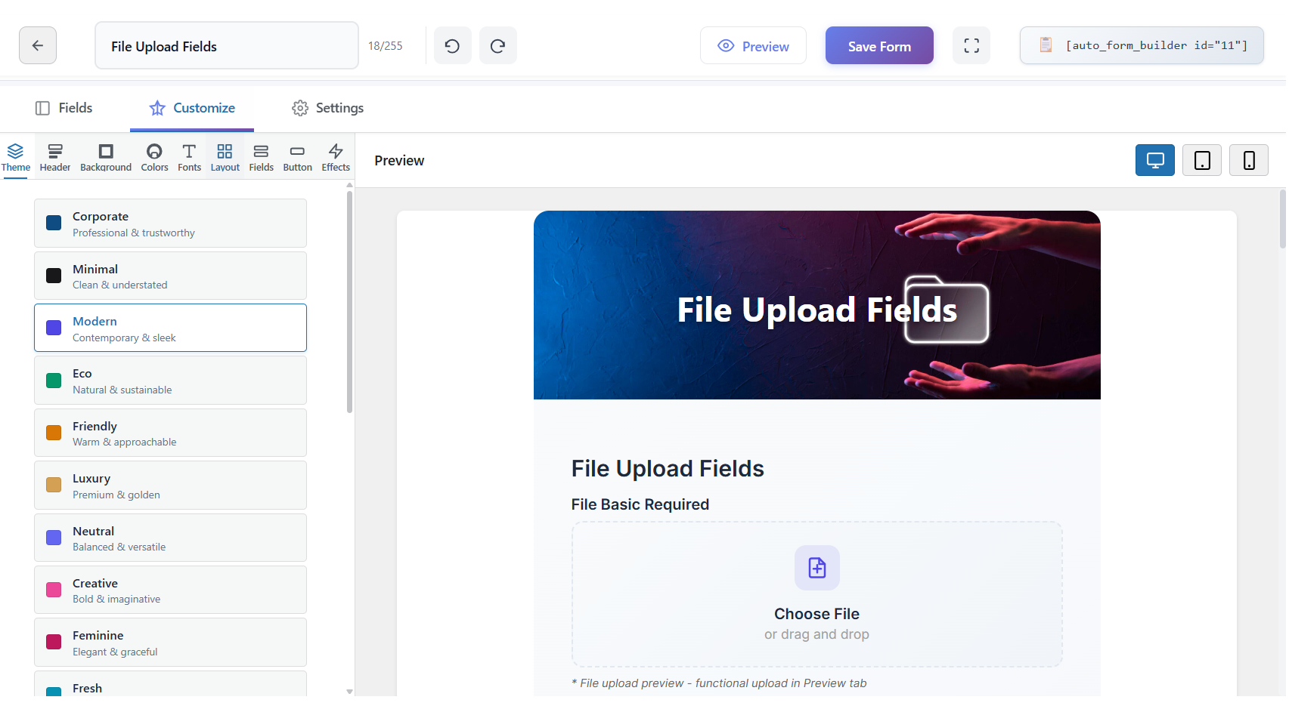Image resolution: width=1289 pixels, height=706 pixels.
Task: Select the Corporate theme
Action: click(170, 224)
